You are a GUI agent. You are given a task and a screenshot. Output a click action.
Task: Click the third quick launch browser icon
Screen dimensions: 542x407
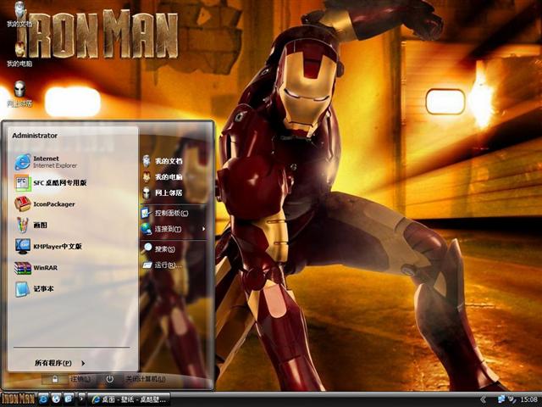pos(69,399)
